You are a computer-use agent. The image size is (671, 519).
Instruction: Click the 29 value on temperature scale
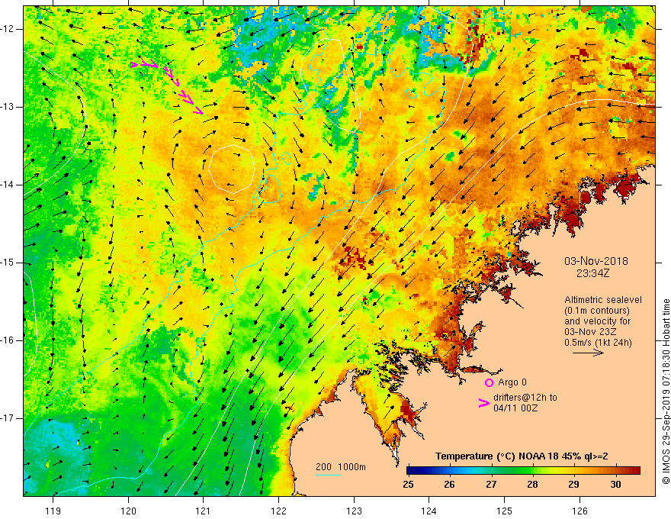click(573, 485)
